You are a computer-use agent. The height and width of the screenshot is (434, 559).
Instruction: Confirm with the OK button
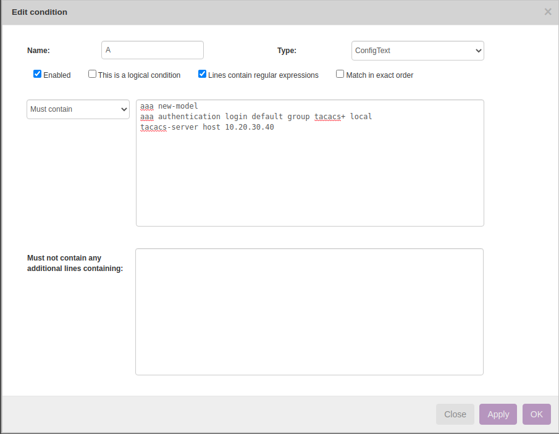[x=536, y=414]
